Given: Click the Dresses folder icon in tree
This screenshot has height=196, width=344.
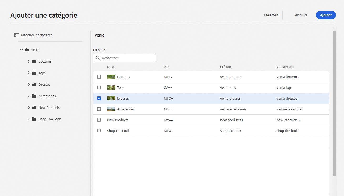Looking at the screenshot, I should tap(34, 84).
